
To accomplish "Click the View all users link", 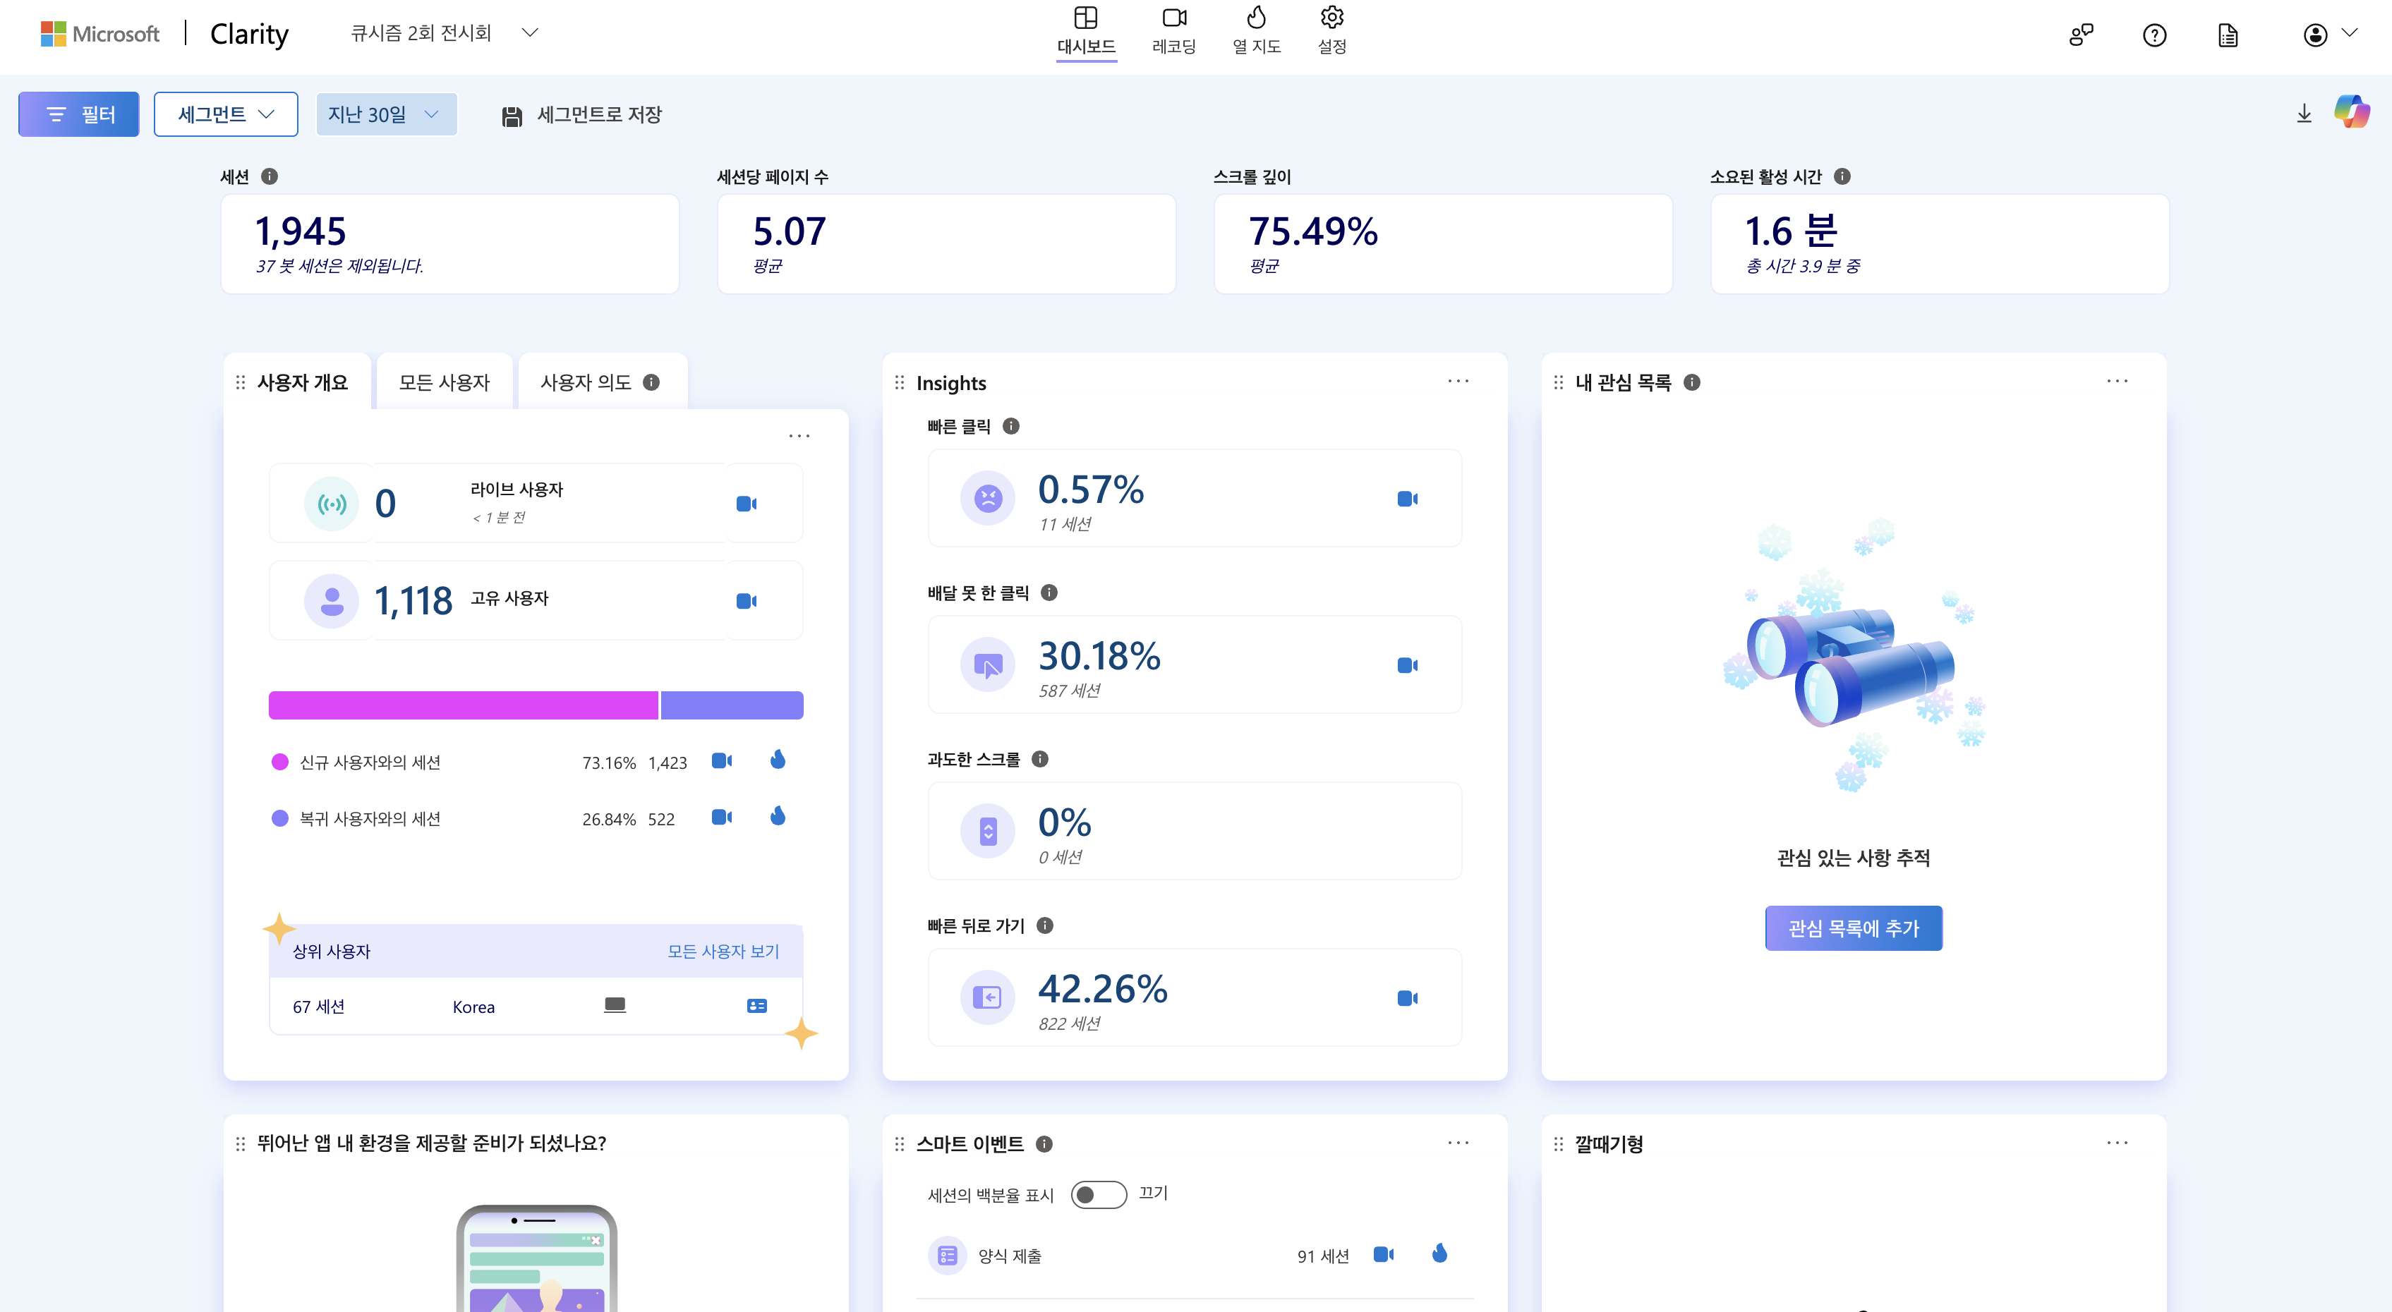I will coord(723,951).
